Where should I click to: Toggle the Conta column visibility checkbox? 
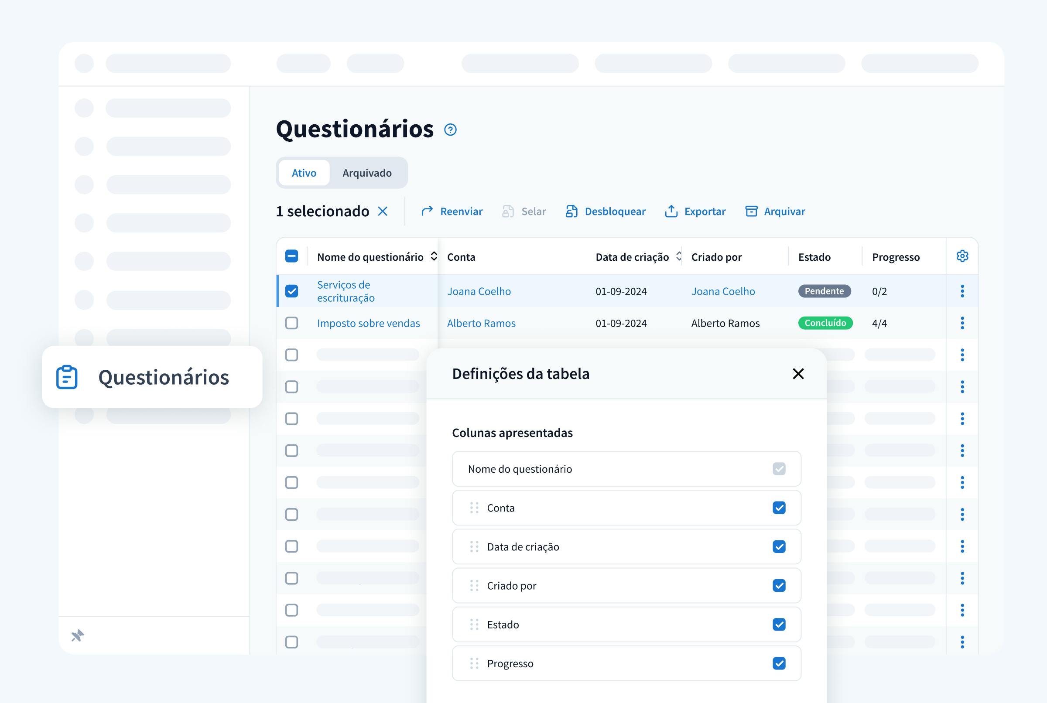[x=779, y=508]
